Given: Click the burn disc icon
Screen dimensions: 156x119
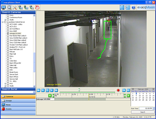Looking at the screenshot, I should (x=37, y=7).
